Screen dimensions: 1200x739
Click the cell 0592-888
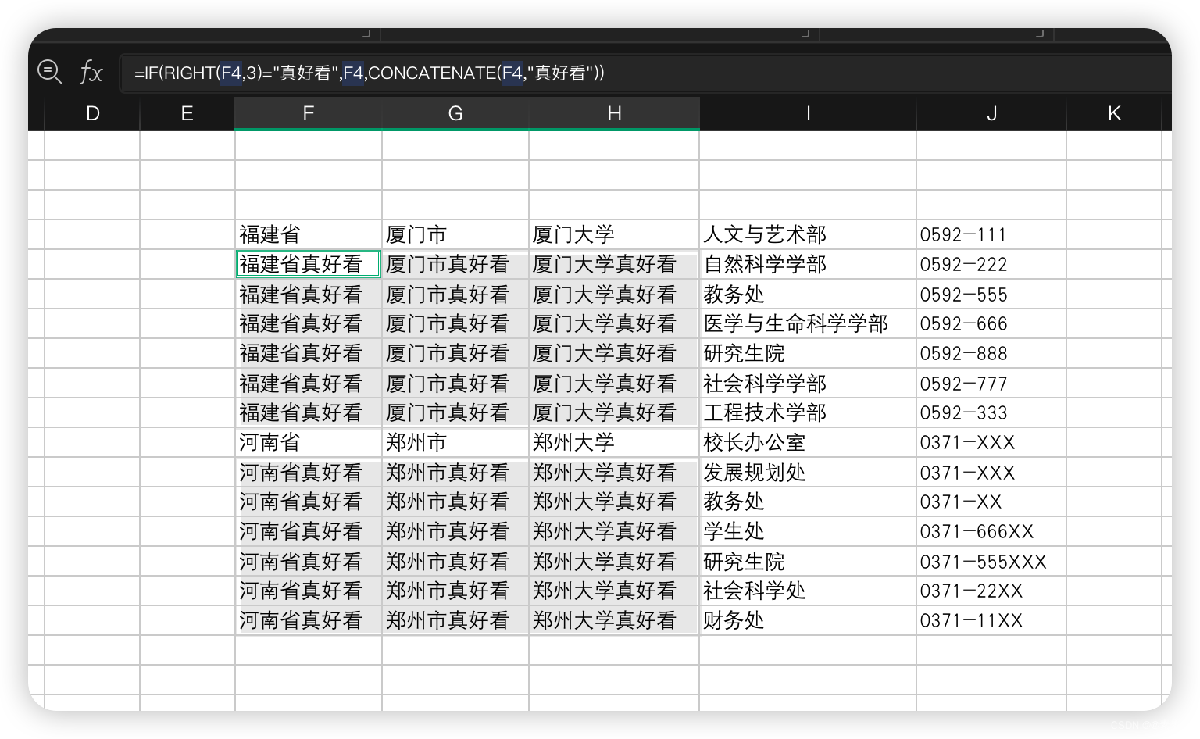coord(991,353)
